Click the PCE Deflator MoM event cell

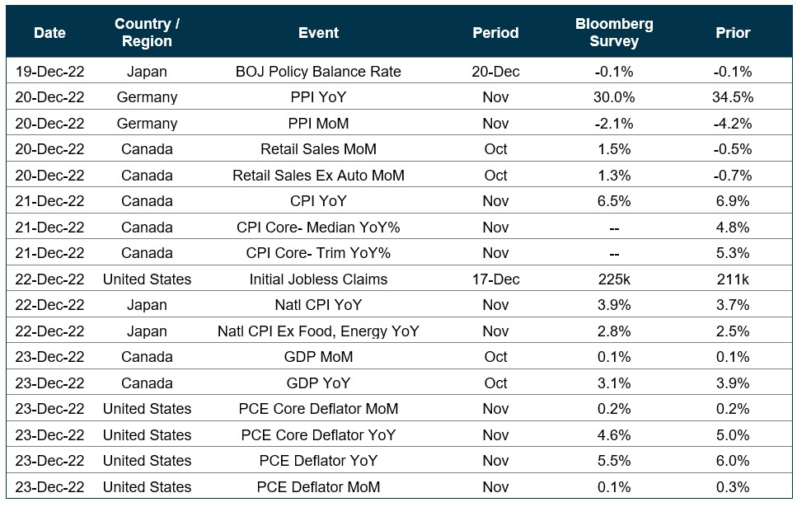click(318, 487)
